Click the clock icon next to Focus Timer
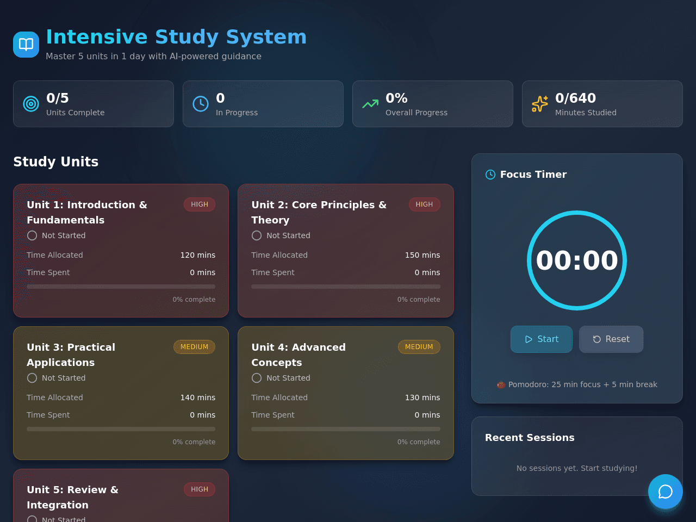This screenshot has width=696, height=522. tap(490, 175)
